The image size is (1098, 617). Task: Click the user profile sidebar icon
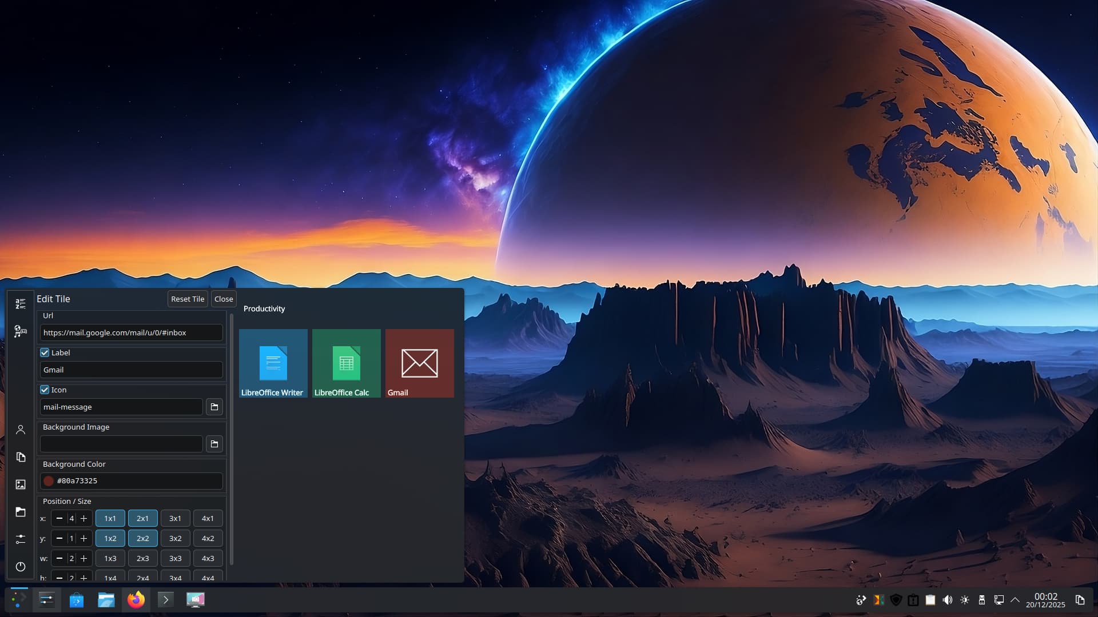[21, 430]
